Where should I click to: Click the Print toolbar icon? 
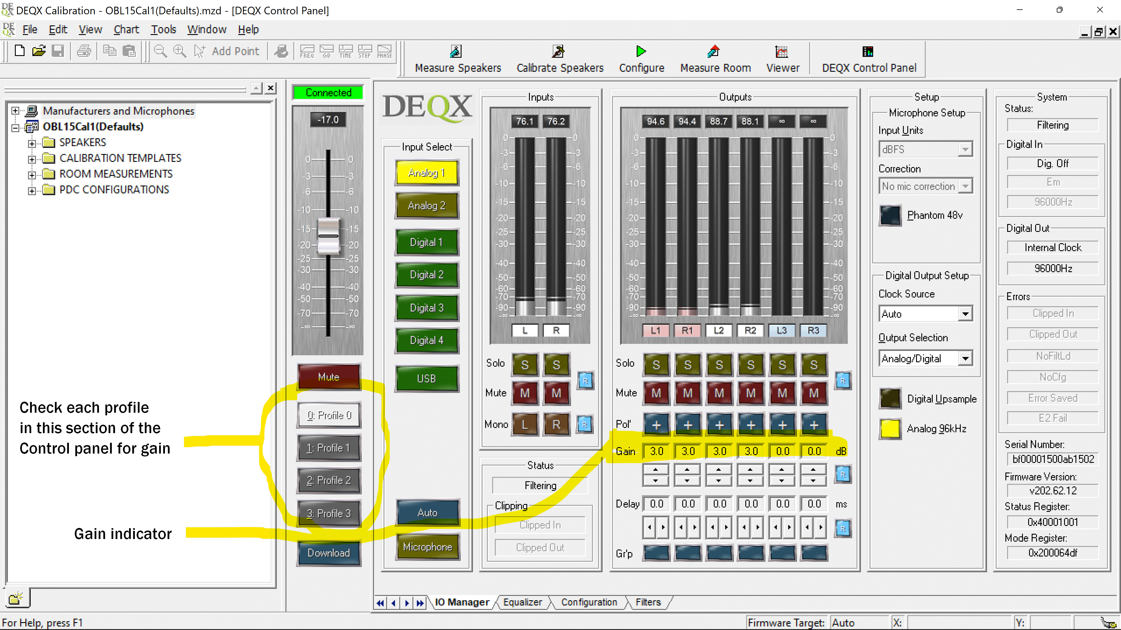(x=83, y=51)
